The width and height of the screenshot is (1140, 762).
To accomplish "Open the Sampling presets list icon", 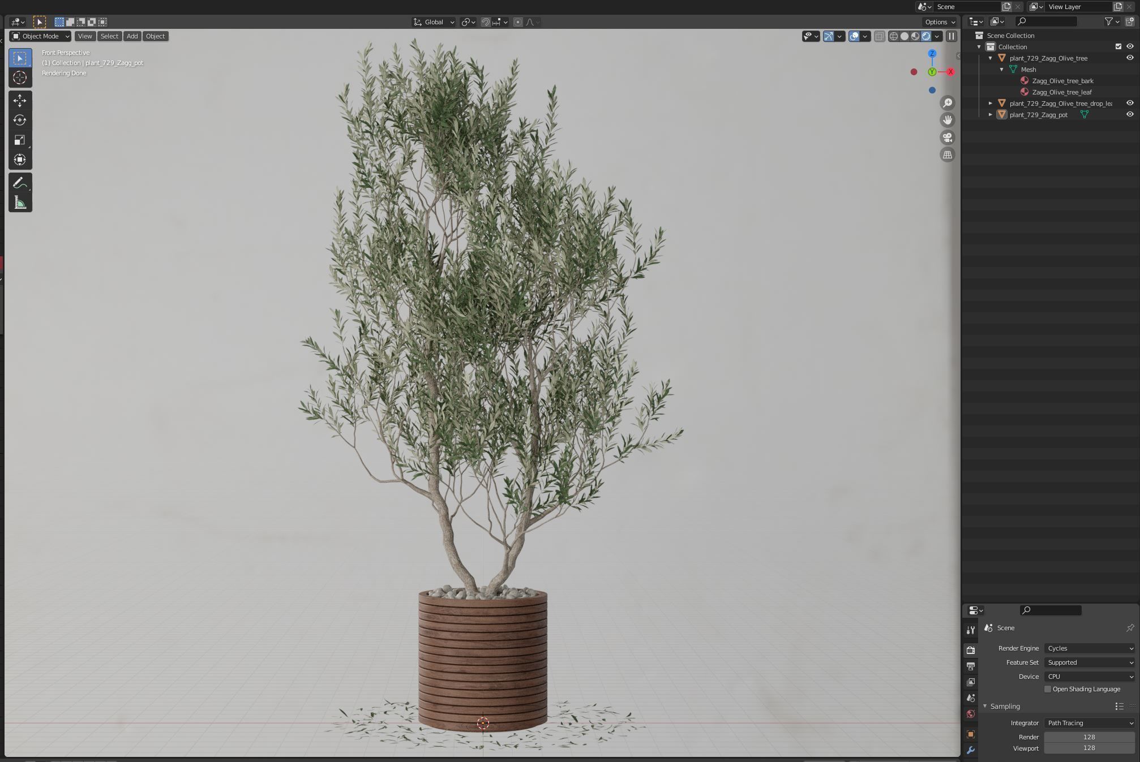I will pyautogui.click(x=1119, y=706).
